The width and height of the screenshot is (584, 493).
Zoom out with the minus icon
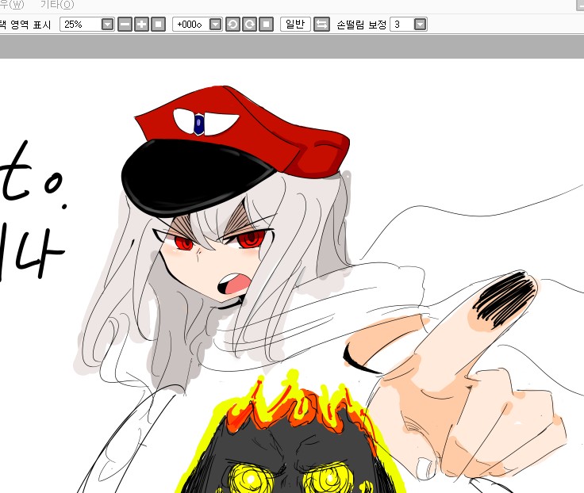125,25
